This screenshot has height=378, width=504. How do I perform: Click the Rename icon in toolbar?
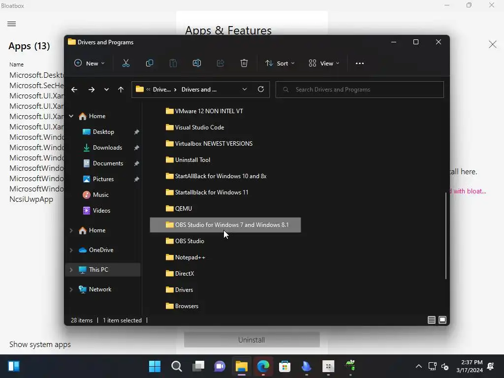point(197,63)
